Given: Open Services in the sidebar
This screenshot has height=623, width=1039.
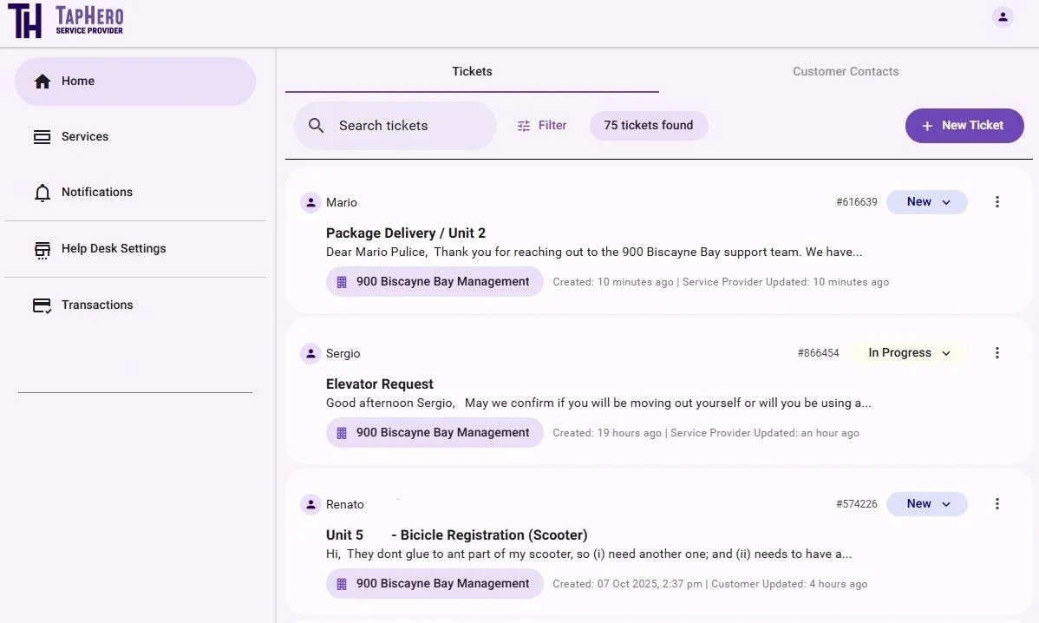Looking at the screenshot, I should point(135,136).
